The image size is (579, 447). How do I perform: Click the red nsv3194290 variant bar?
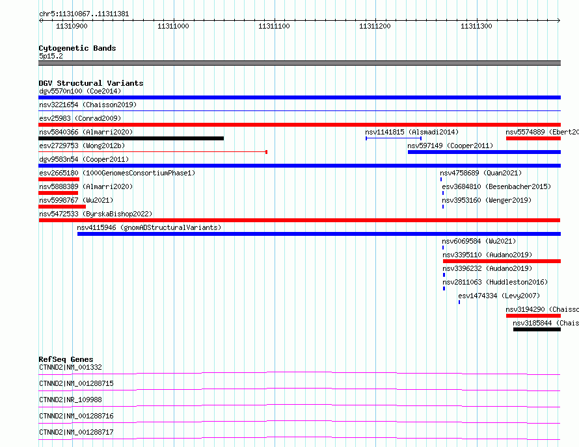pyautogui.click(x=533, y=316)
